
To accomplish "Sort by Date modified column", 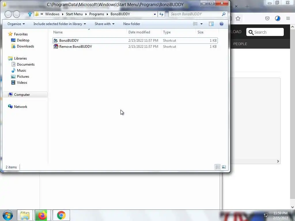I will (144, 32).
